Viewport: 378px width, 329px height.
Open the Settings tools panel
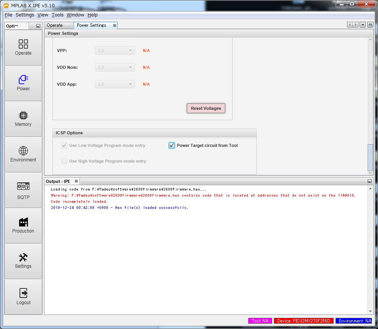coord(23,261)
